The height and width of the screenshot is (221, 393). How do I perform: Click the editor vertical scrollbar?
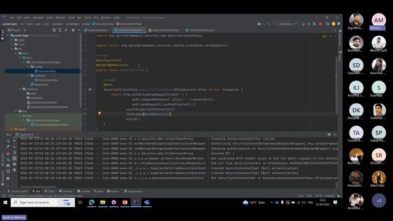(336, 85)
